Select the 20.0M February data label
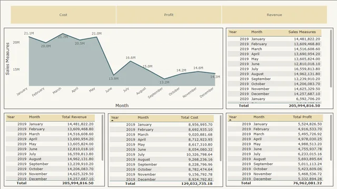The height and width of the screenshot is (189, 337). coord(46,46)
